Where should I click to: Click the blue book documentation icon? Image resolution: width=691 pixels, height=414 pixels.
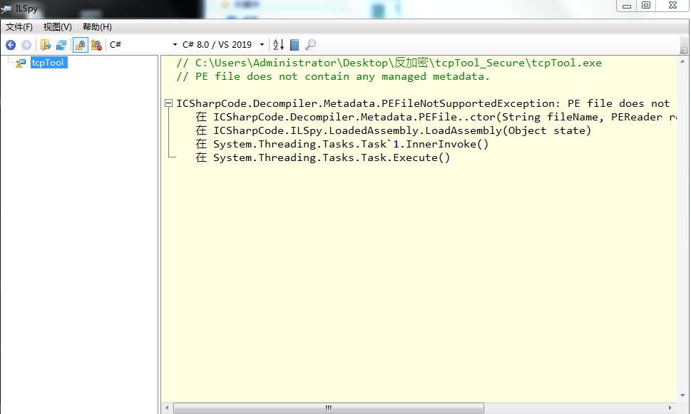pos(294,44)
